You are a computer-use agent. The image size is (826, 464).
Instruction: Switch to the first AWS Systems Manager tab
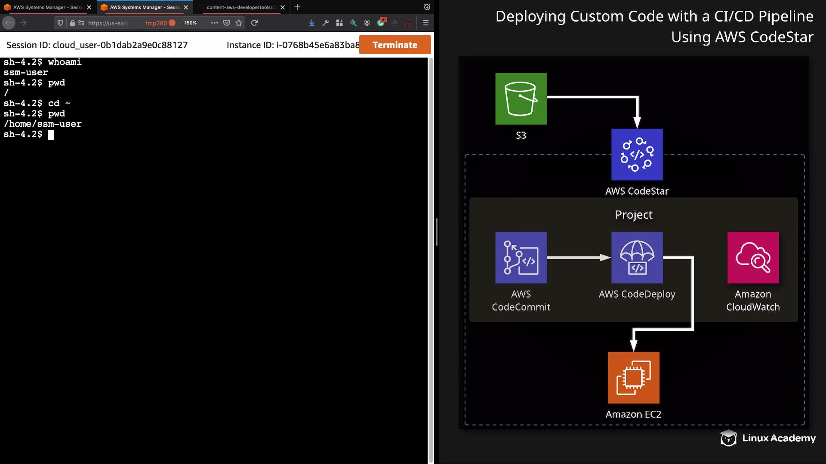point(47,7)
